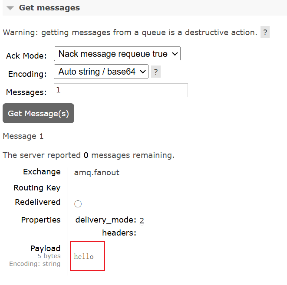This screenshot has width=287, height=285.
Task: Click the Properties label
Action: (x=41, y=220)
